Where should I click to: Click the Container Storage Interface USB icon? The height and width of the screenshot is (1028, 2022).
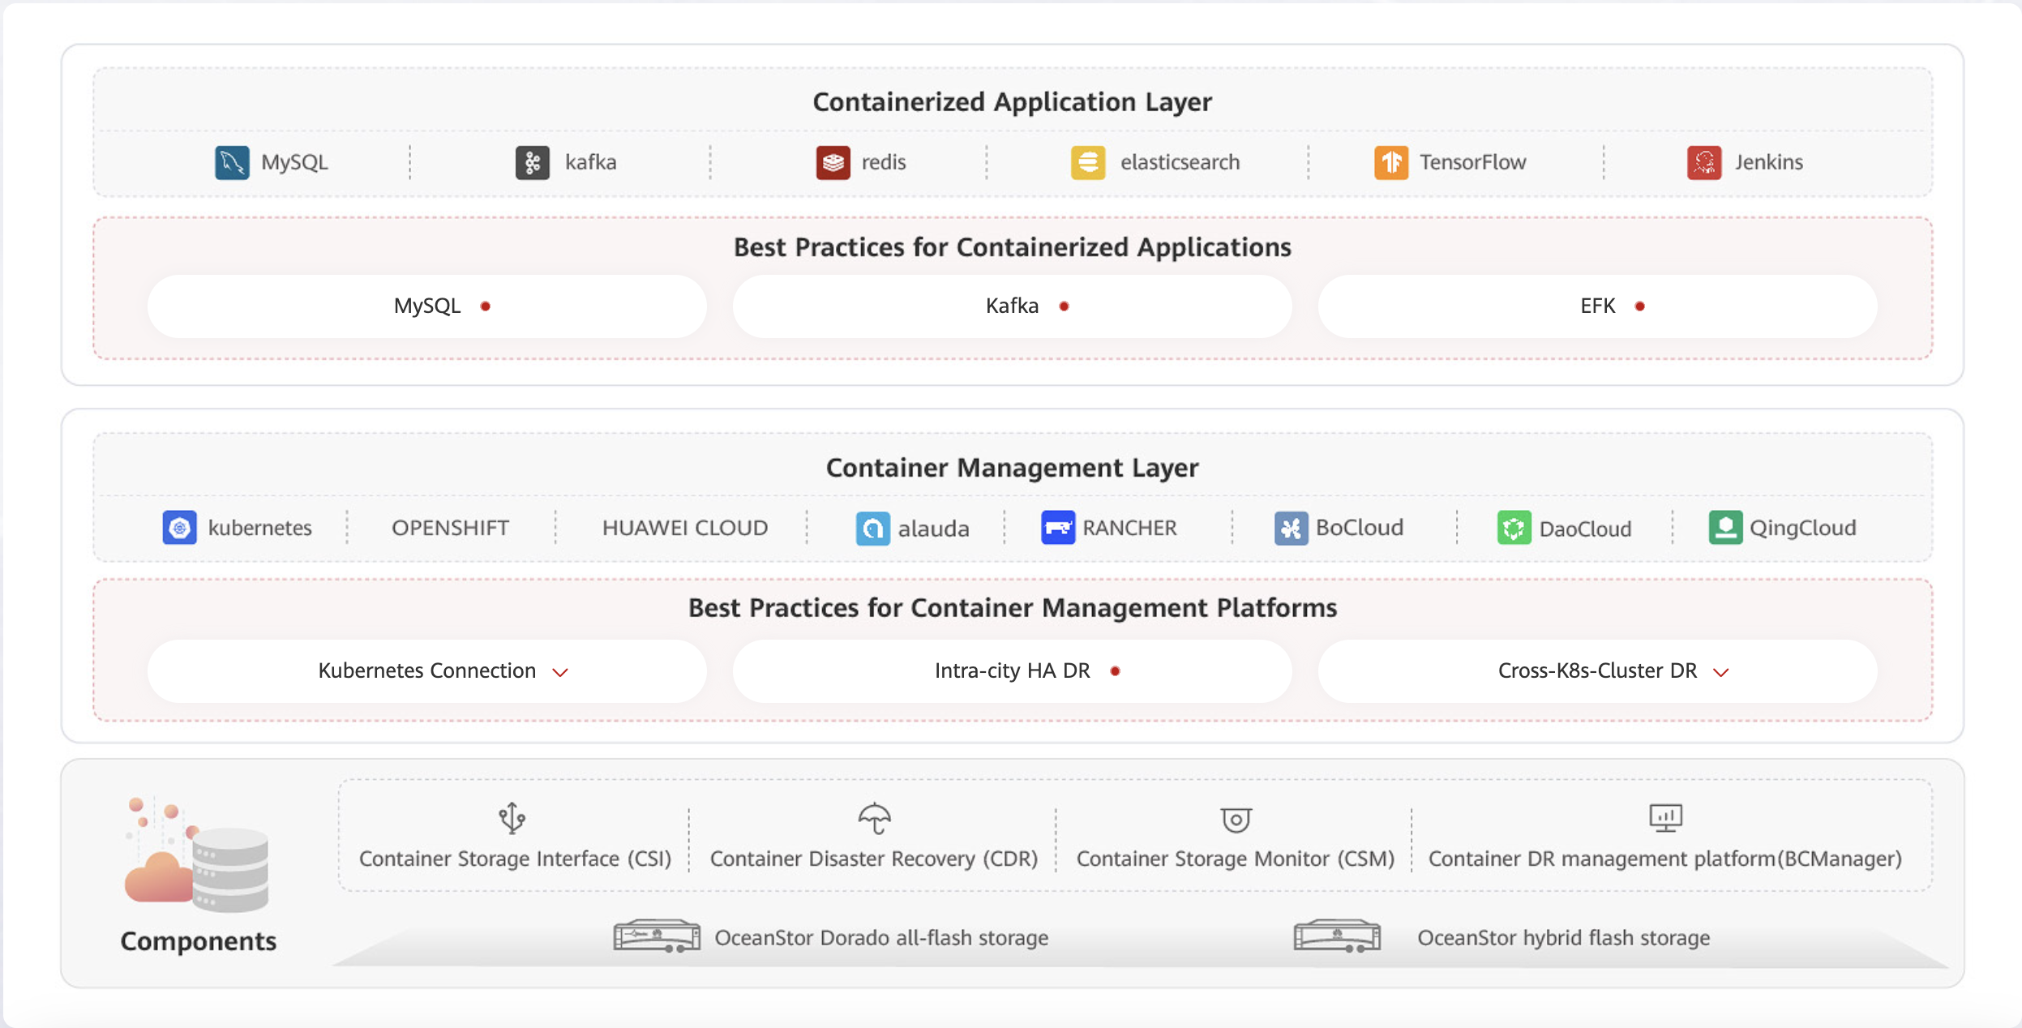512,818
